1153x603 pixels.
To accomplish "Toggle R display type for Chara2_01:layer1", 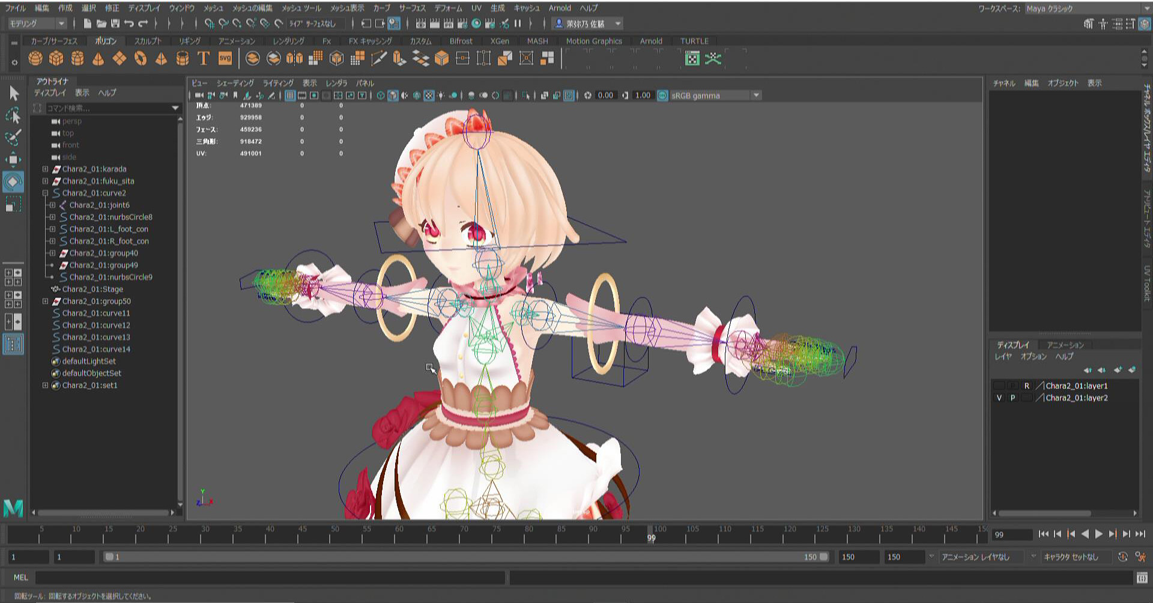I will tap(1027, 386).
